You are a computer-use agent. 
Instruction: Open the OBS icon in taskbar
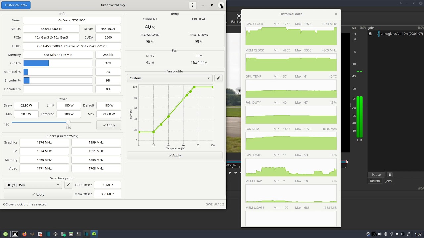55,234
